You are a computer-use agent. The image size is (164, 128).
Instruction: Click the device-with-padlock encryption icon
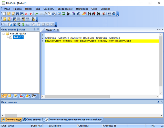pyautogui.click(x=33, y=19)
